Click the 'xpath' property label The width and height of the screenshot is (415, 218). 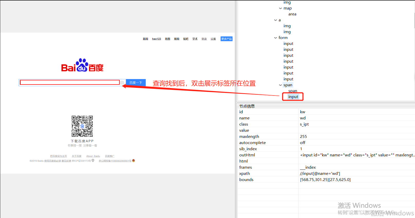(244, 174)
